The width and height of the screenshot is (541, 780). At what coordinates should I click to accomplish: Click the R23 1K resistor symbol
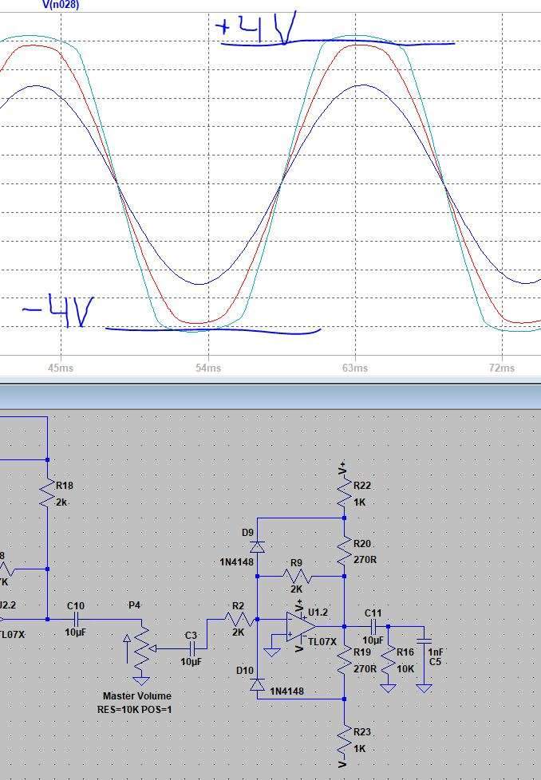(345, 743)
